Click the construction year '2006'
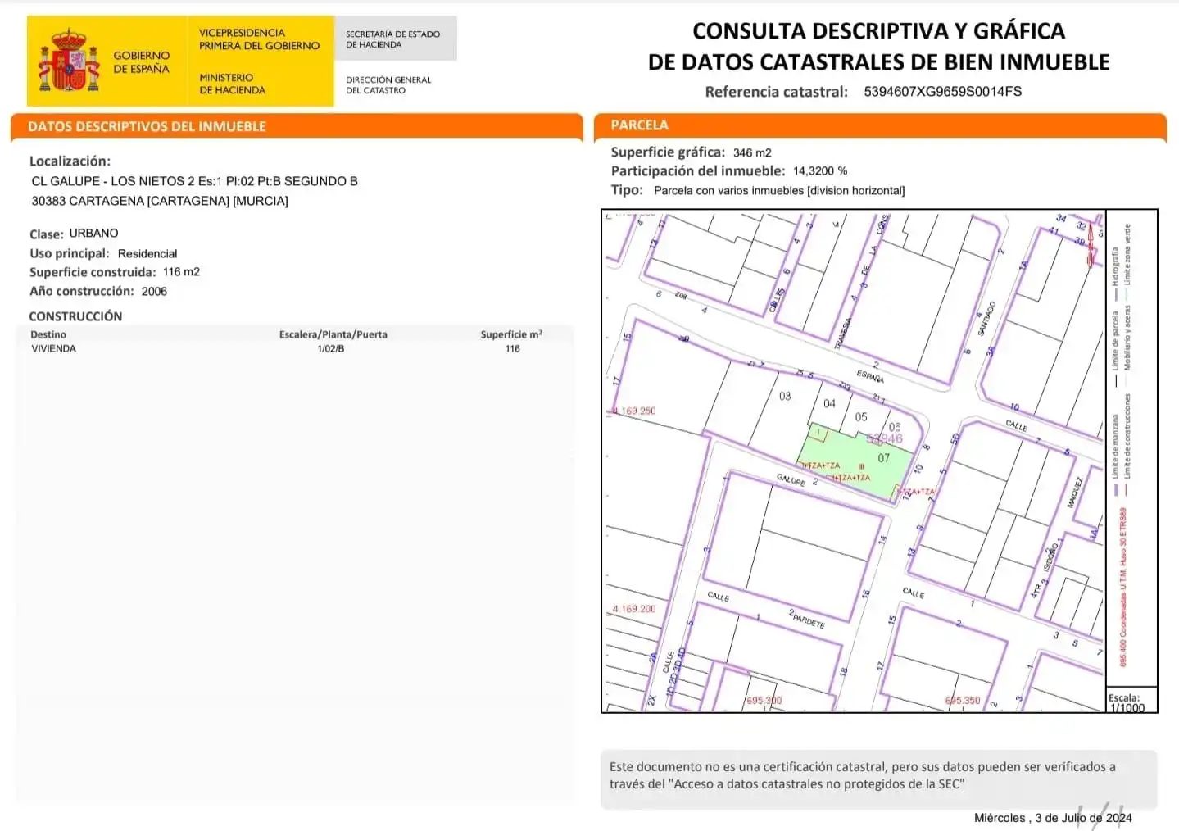Screen dimensions: 1179x831 154,292
